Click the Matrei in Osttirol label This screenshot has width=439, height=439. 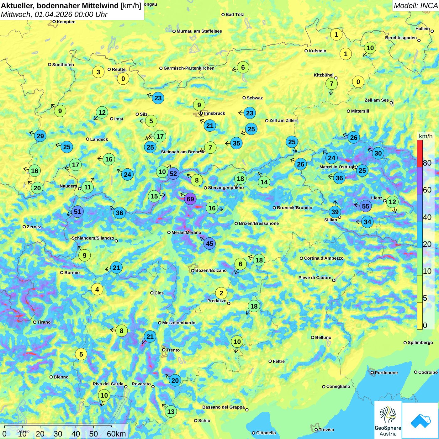(337, 167)
